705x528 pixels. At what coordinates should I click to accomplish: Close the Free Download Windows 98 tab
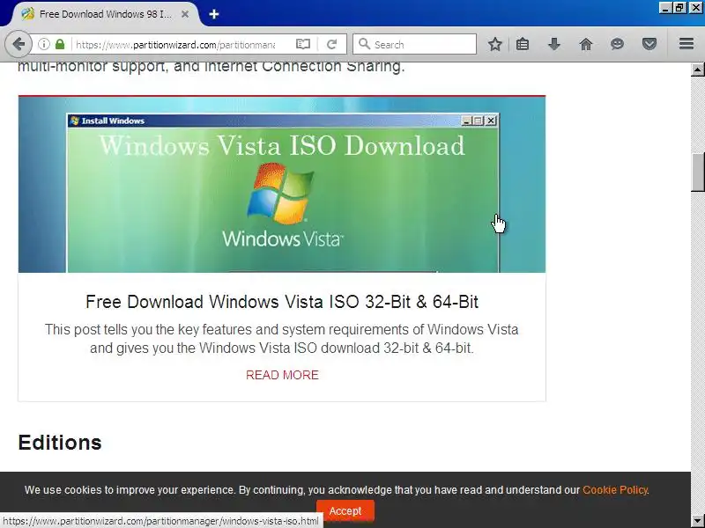[185, 14]
